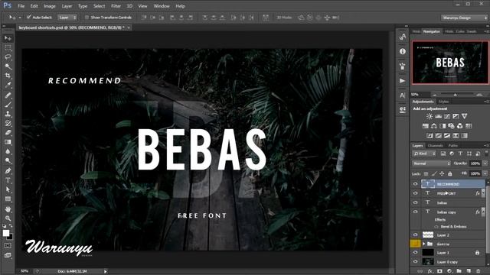Select the Pen tool

(x=8, y=171)
